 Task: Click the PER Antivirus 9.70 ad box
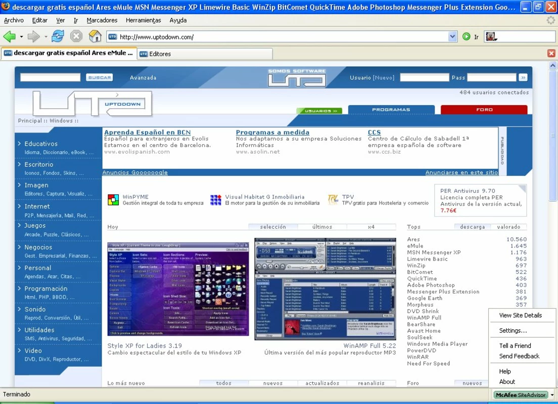click(481, 200)
